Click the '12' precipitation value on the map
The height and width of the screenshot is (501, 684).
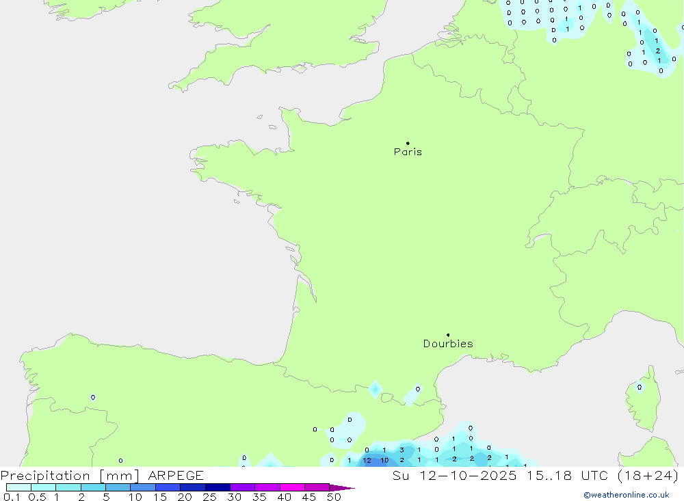[x=367, y=461]
